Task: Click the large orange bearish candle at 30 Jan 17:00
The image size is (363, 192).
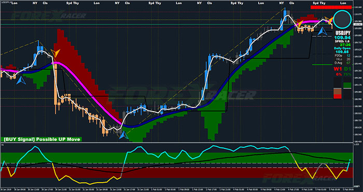Action: tap(55, 88)
